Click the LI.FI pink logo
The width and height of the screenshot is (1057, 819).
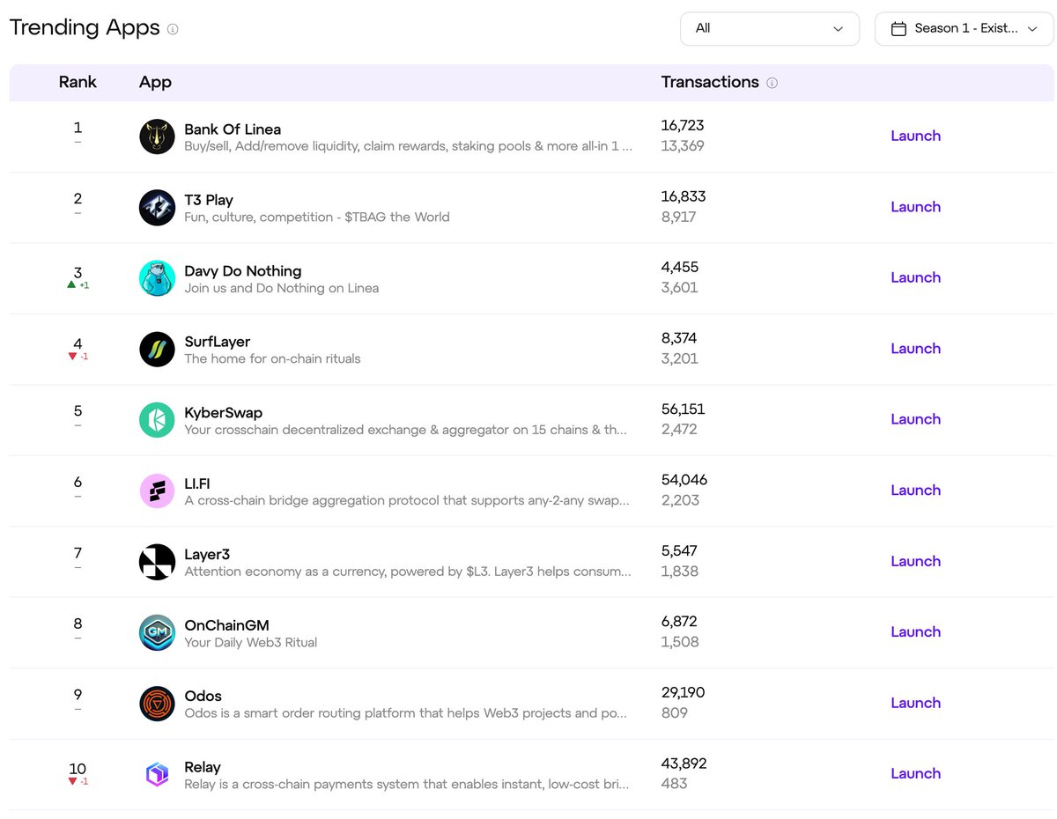(157, 491)
